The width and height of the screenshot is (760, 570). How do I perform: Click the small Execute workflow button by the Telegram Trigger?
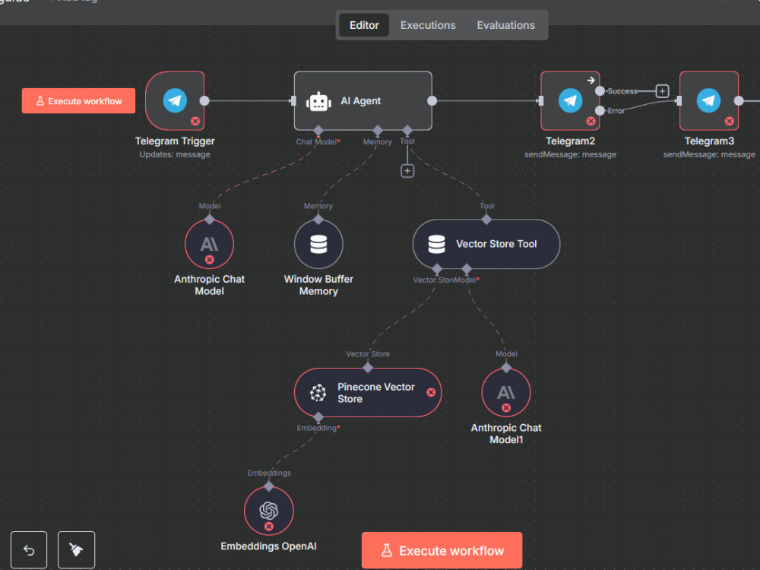coord(78,101)
